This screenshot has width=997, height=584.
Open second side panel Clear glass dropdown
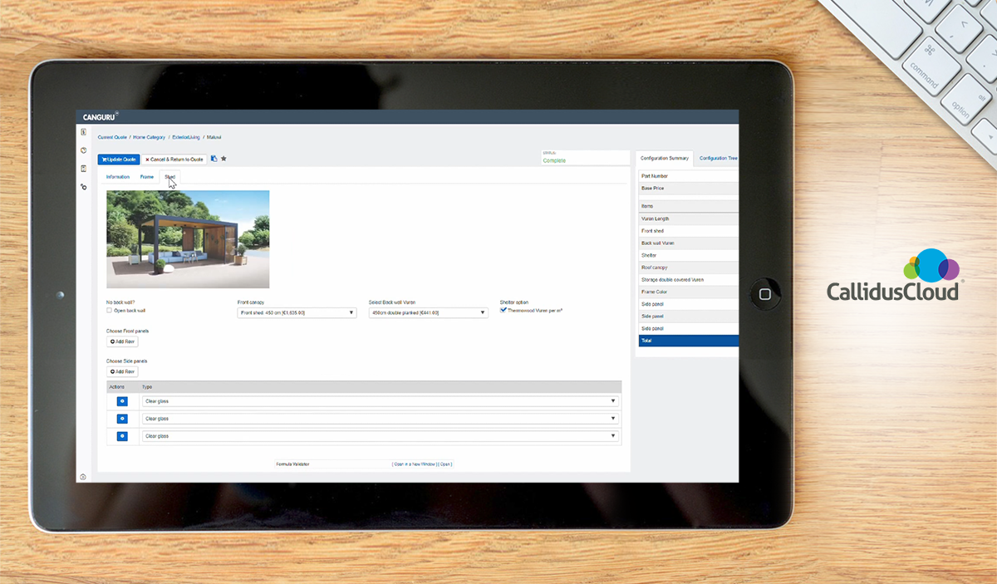coord(381,419)
